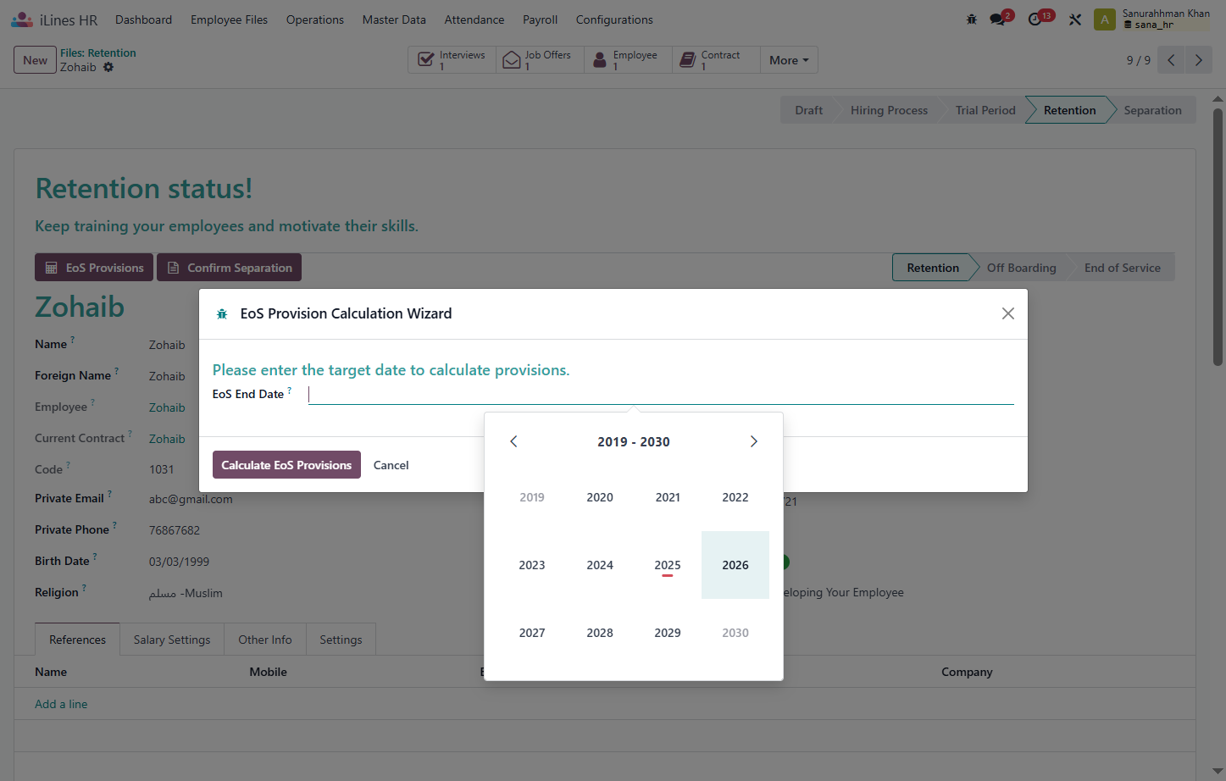Open the Operations menu
This screenshot has width=1226, height=781.
pyautogui.click(x=315, y=19)
